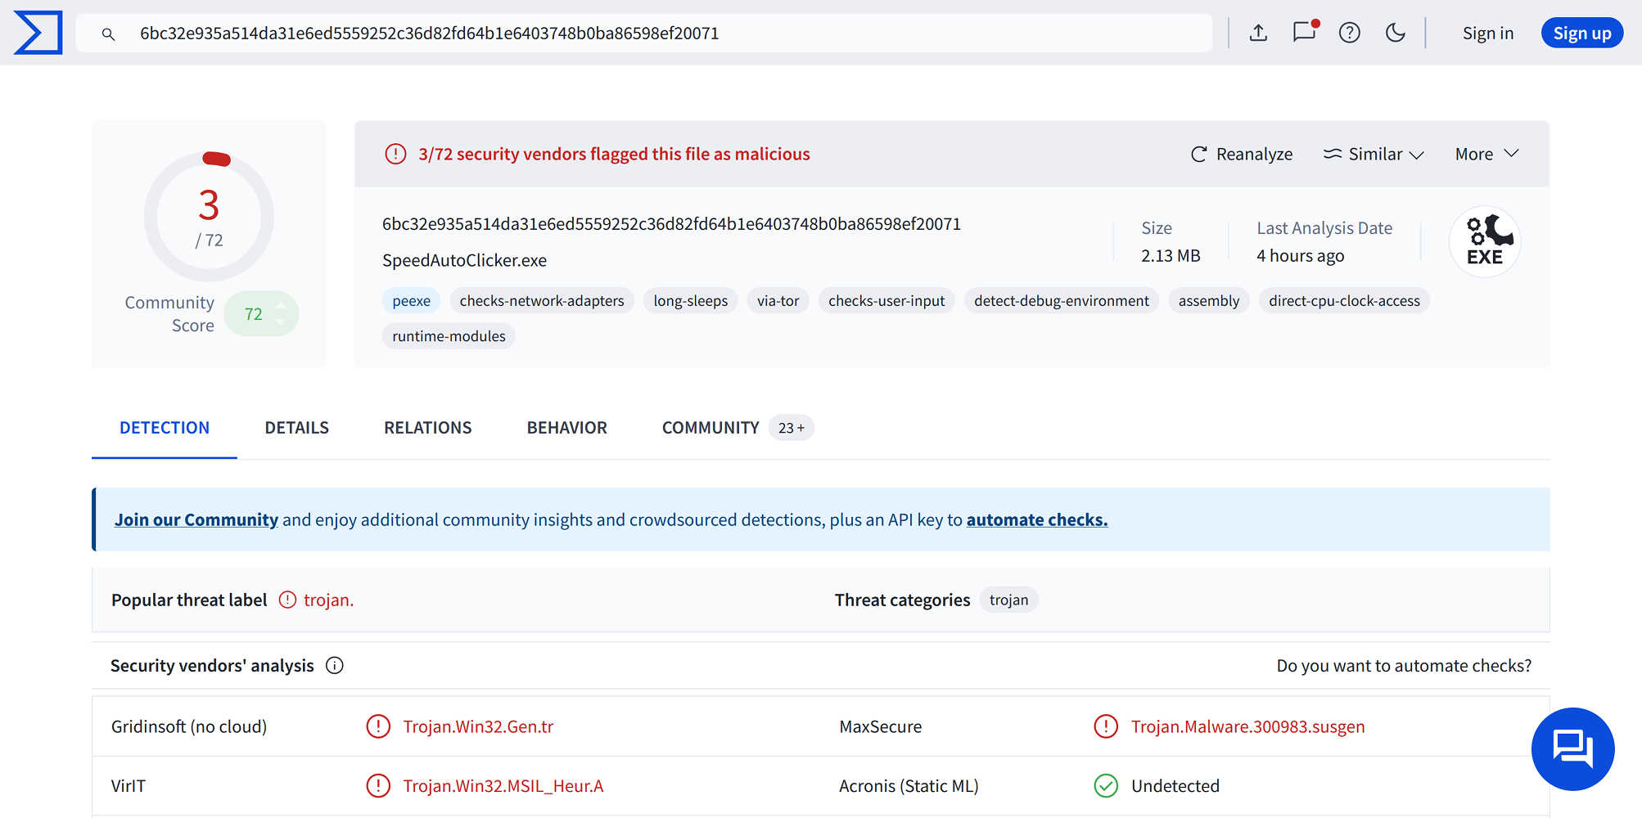Downvote the Community Score
1642x818 pixels.
click(x=281, y=324)
